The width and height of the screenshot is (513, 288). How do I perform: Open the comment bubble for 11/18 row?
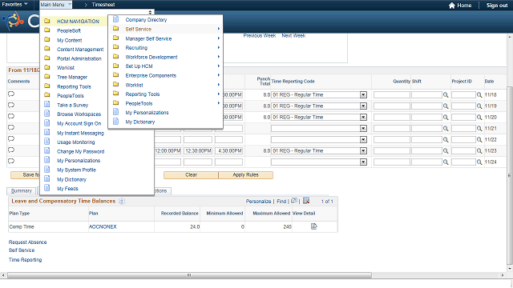[11, 94]
